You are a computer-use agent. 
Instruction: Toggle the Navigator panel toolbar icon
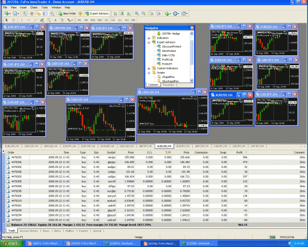coord(38,14)
